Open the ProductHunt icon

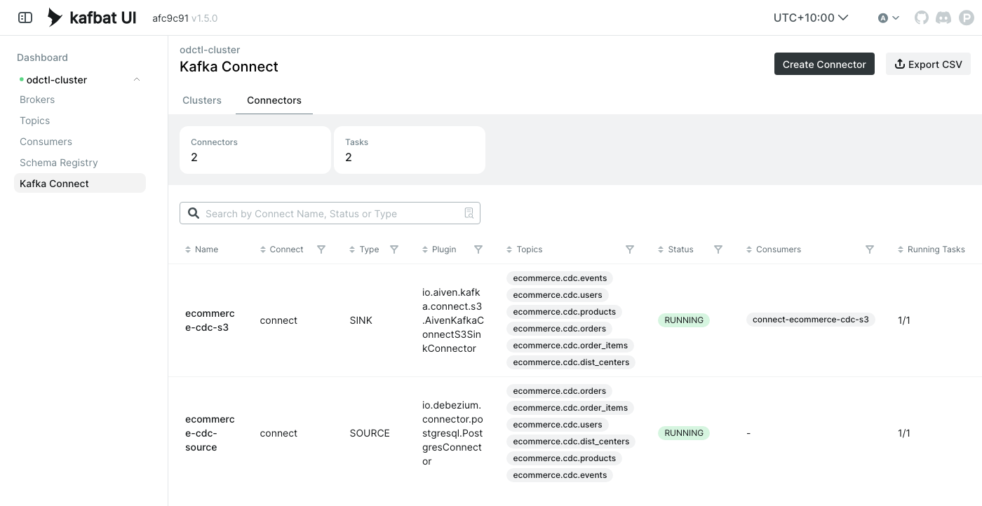click(x=967, y=18)
